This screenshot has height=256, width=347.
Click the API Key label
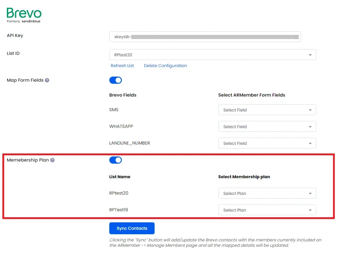pyautogui.click(x=15, y=35)
